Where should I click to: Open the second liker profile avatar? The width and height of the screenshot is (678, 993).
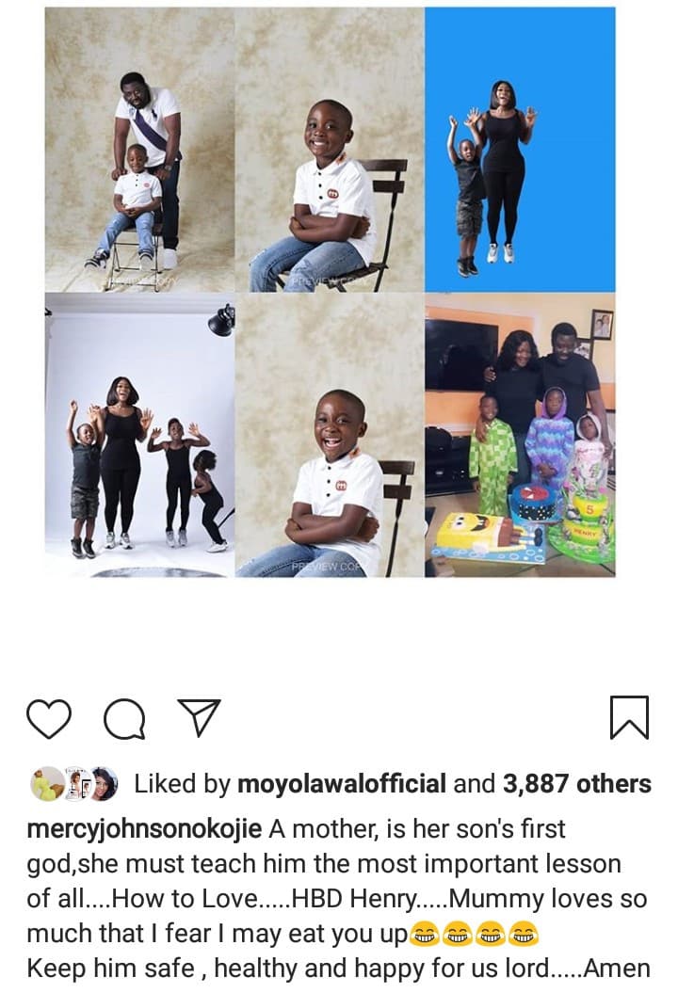tap(76, 784)
